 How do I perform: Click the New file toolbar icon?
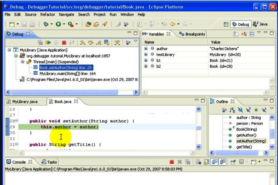point(12,24)
